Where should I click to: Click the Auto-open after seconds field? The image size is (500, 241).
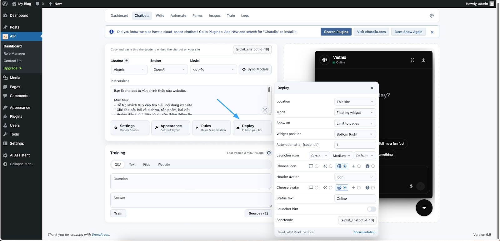click(x=355, y=145)
